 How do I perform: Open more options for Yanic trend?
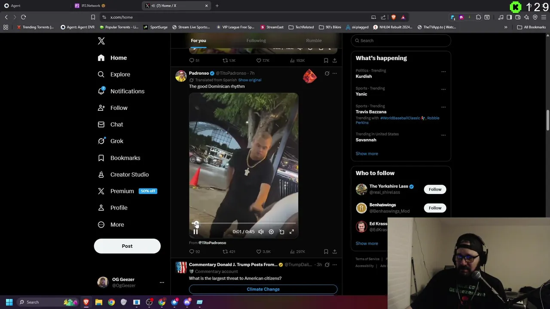click(443, 89)
